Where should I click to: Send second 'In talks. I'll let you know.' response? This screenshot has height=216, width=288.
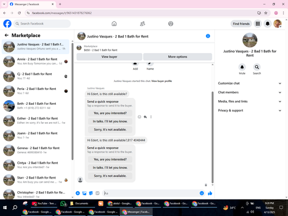(x=110, y=168)
